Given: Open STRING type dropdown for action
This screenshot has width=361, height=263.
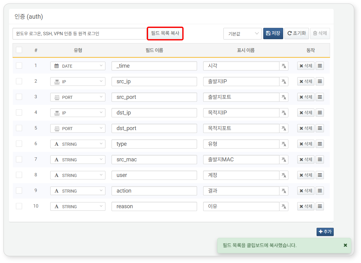Looking at the screenshot, I should (78, 191).
